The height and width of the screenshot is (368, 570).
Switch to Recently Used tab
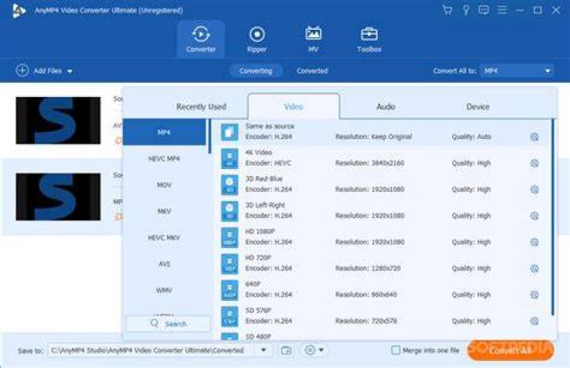click(x=201, y=107)
